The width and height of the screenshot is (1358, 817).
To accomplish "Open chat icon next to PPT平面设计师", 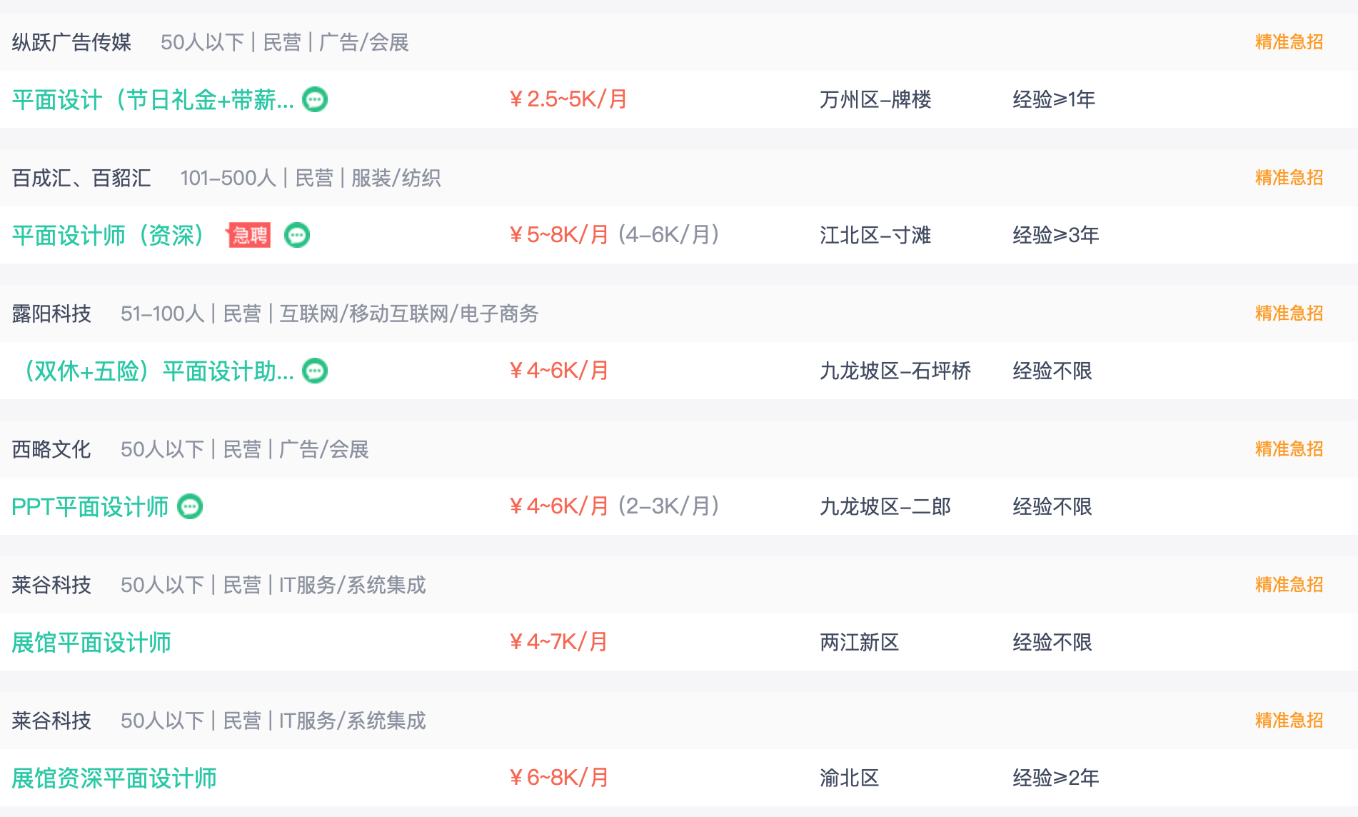I will pyautogui.click(x=190, y=506).
